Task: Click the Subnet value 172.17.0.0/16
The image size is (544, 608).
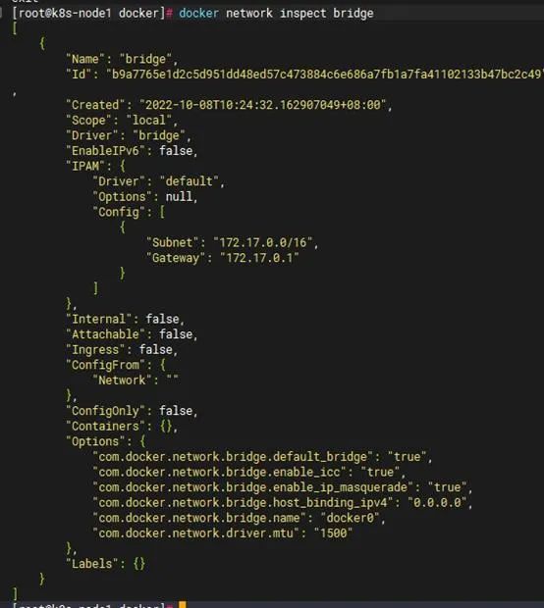Action: [x=263, y=243]
